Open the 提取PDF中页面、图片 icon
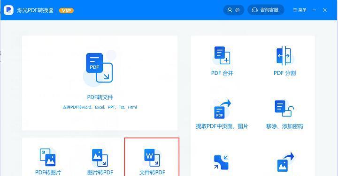 (222, 109)
